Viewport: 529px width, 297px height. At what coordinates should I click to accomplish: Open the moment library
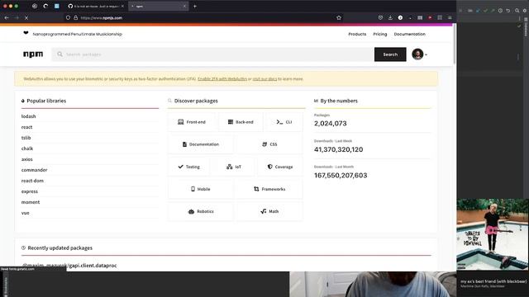(x=31, y=202)
